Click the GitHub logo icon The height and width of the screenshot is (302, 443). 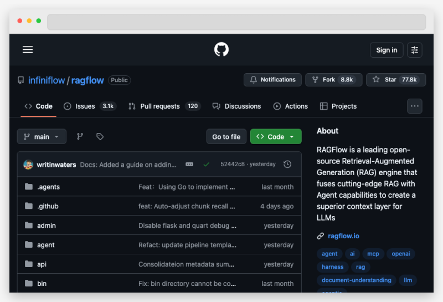tap(221, 50)
